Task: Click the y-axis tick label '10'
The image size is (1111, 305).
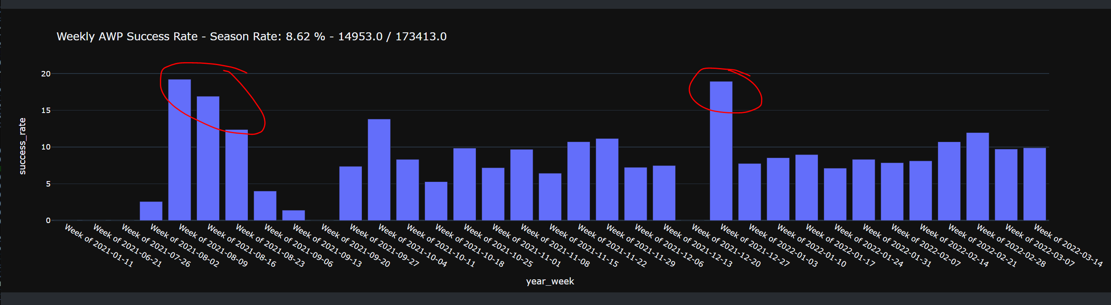Action: (x=46, y=147)
